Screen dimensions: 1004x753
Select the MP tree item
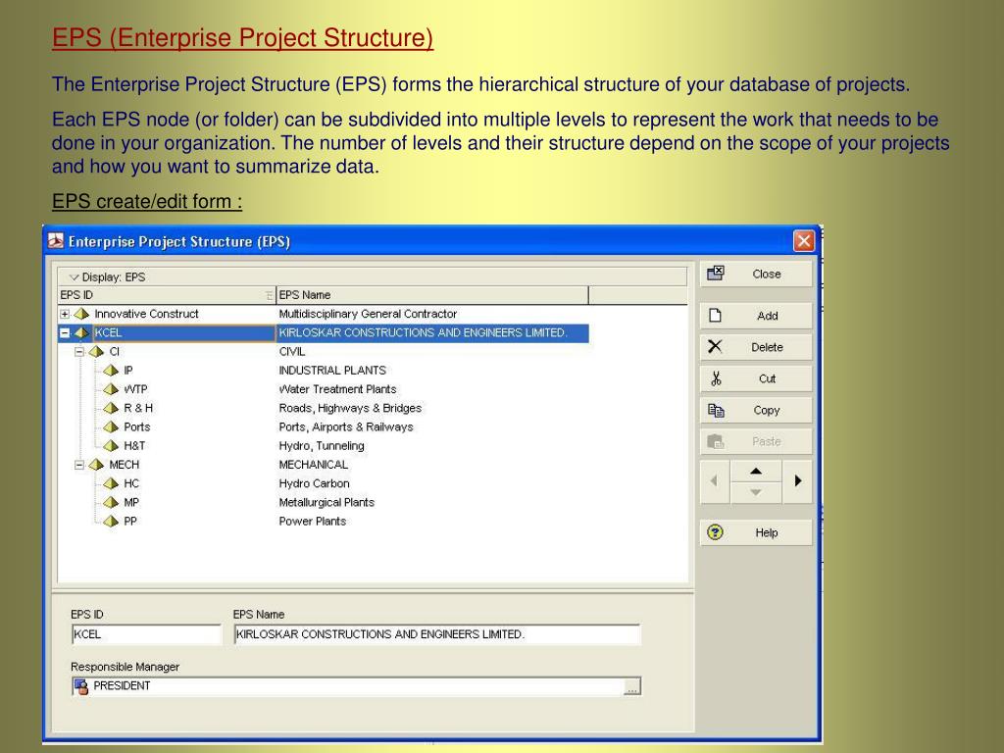(130, 503)
